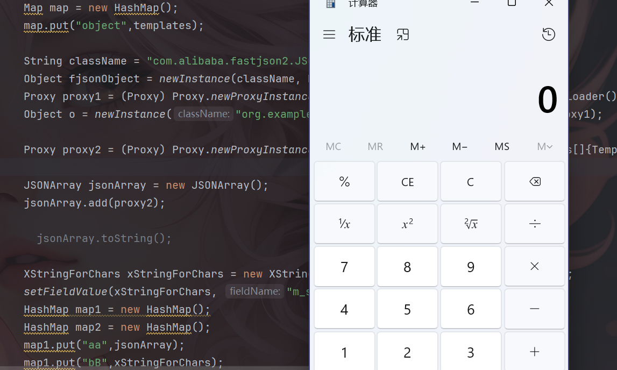Open calculator history panel
617x370 pixels.
coord(548,34)
